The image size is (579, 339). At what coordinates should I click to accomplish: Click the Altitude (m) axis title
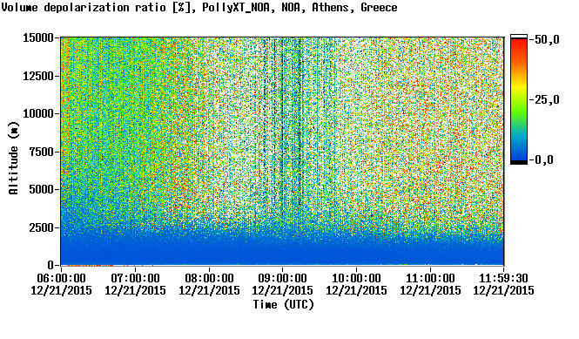coord(13,158)
